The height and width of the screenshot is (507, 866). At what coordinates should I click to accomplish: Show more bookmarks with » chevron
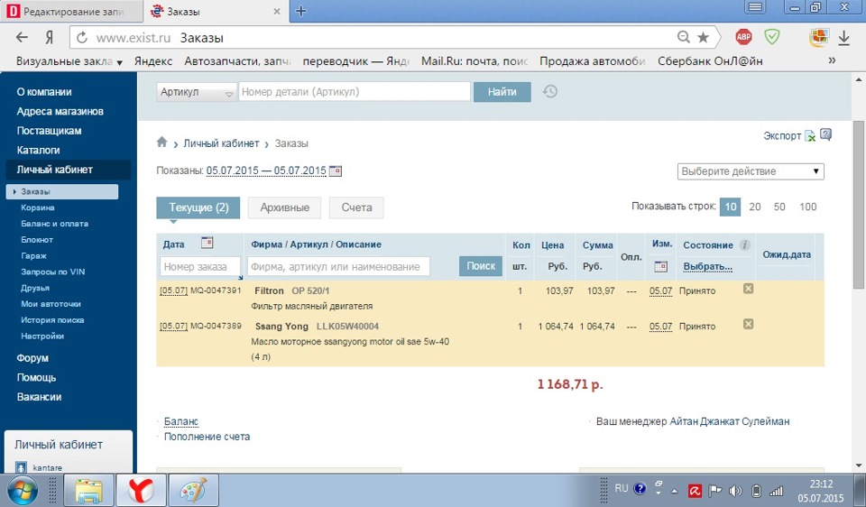[832, 60]
